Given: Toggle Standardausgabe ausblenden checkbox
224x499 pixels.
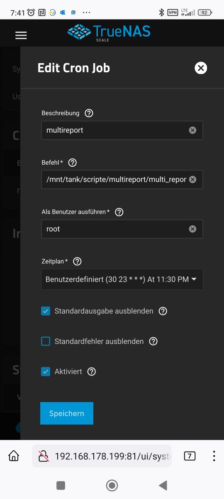Looking at the screenshot, I should point(46,311).
